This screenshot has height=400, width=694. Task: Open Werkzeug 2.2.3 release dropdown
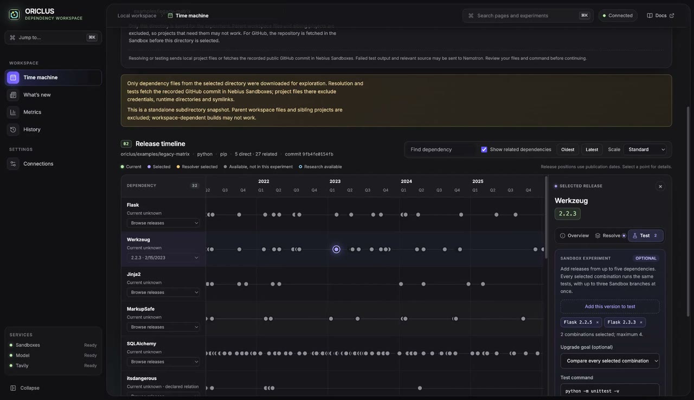click(x=163, y=257)
